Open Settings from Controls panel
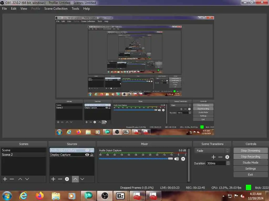 coord(250,169)
